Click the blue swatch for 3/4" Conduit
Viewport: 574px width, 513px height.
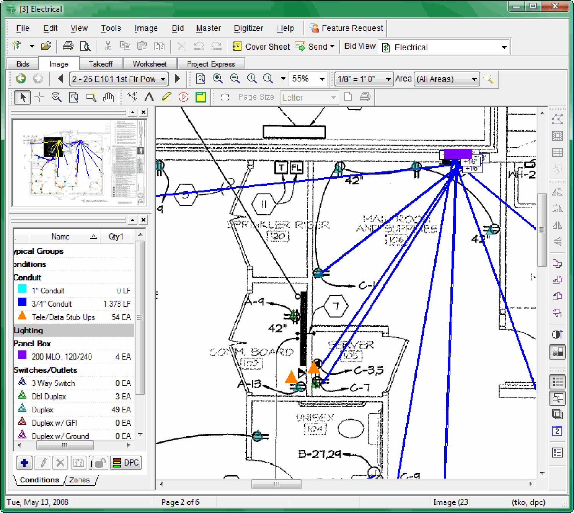[22, 303]
